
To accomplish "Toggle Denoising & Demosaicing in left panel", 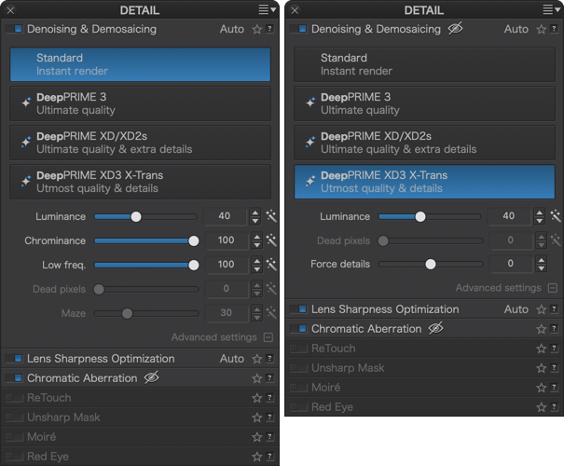I will (x=14, y=29).
